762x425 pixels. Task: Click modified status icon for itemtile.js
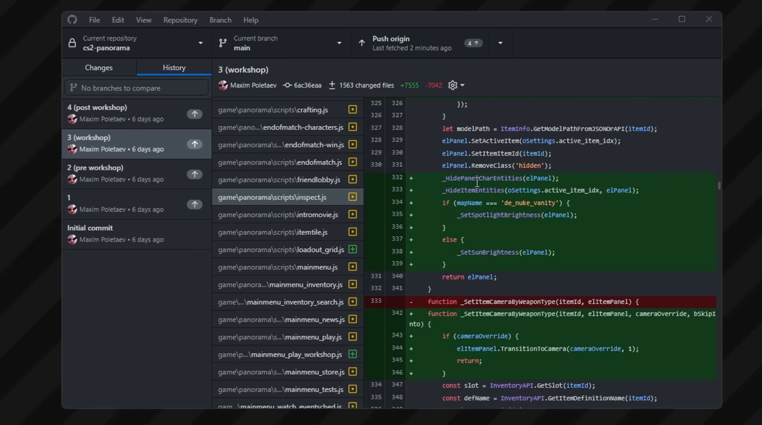352,232
